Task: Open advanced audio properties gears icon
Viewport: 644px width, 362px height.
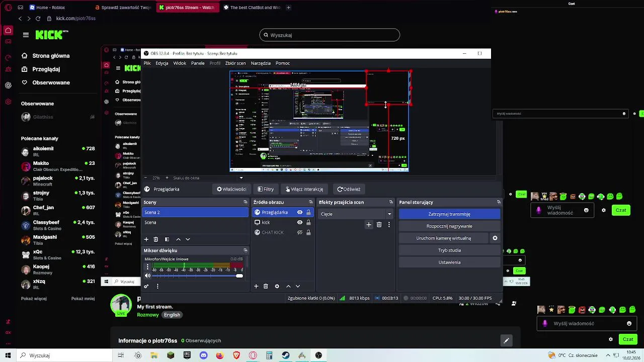Action: (x=146, y=286)
